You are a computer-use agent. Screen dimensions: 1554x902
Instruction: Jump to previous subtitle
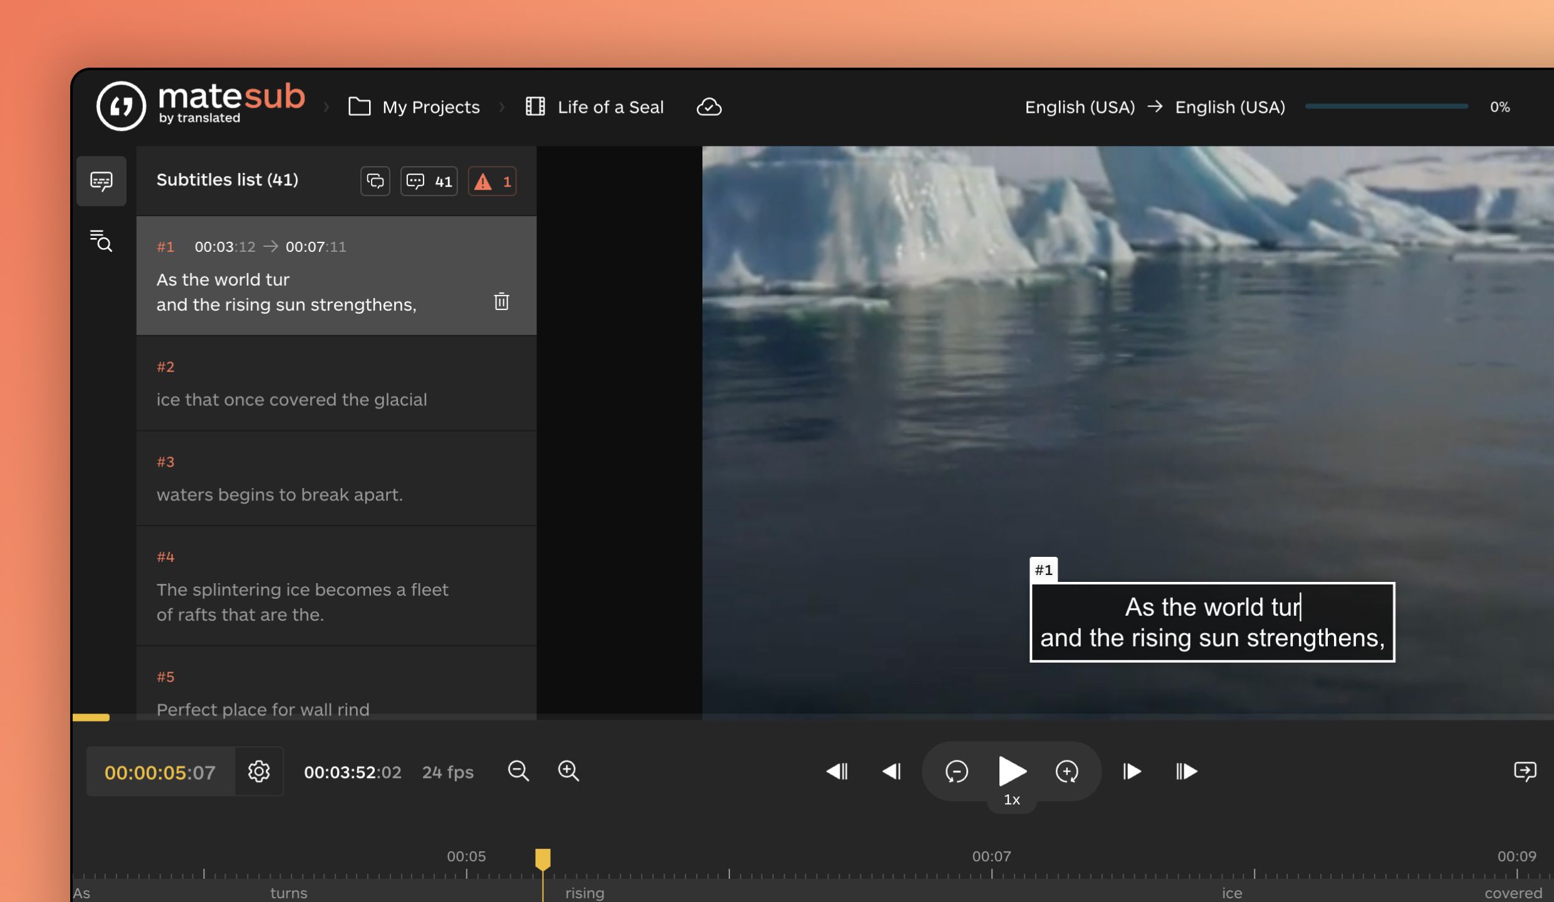click(x=837, y=771)
